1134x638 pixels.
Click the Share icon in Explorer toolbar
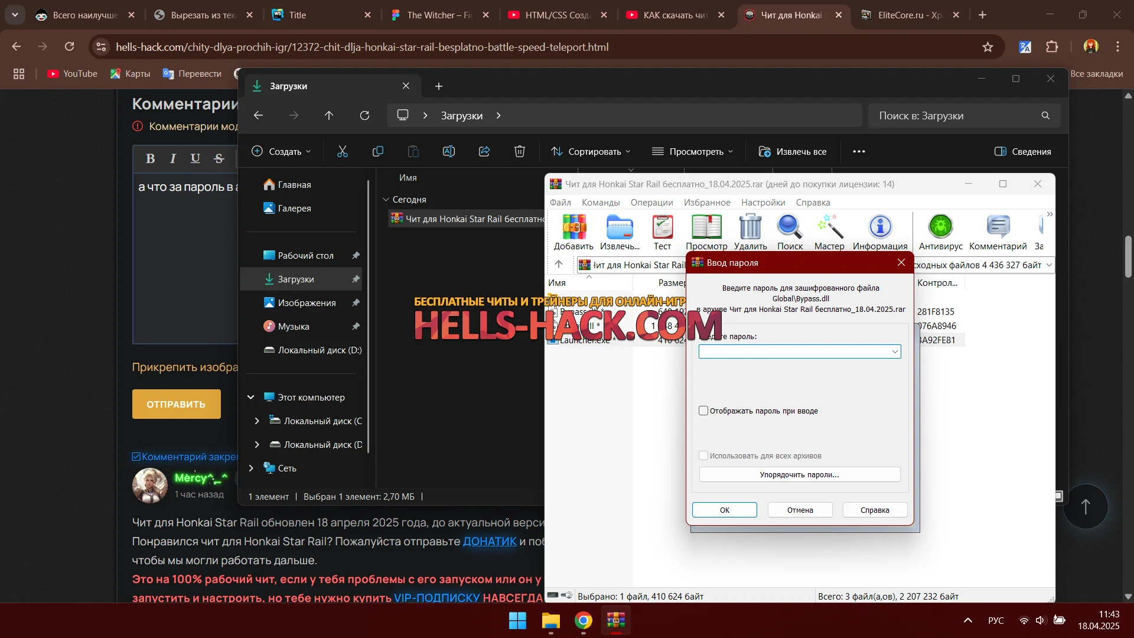click(484, 152)
